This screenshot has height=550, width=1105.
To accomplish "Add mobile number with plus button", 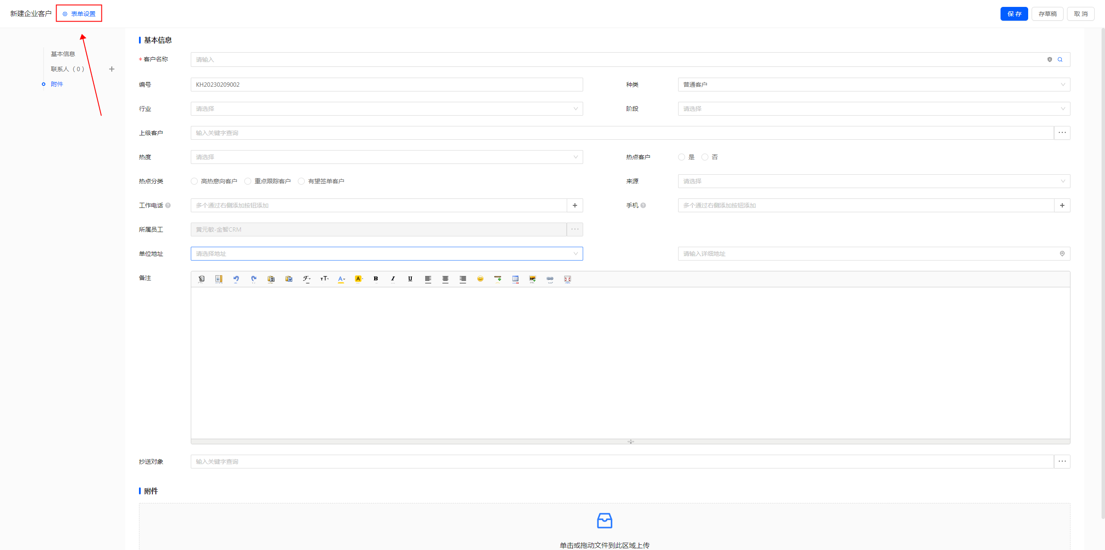I will pos(1062,205).
